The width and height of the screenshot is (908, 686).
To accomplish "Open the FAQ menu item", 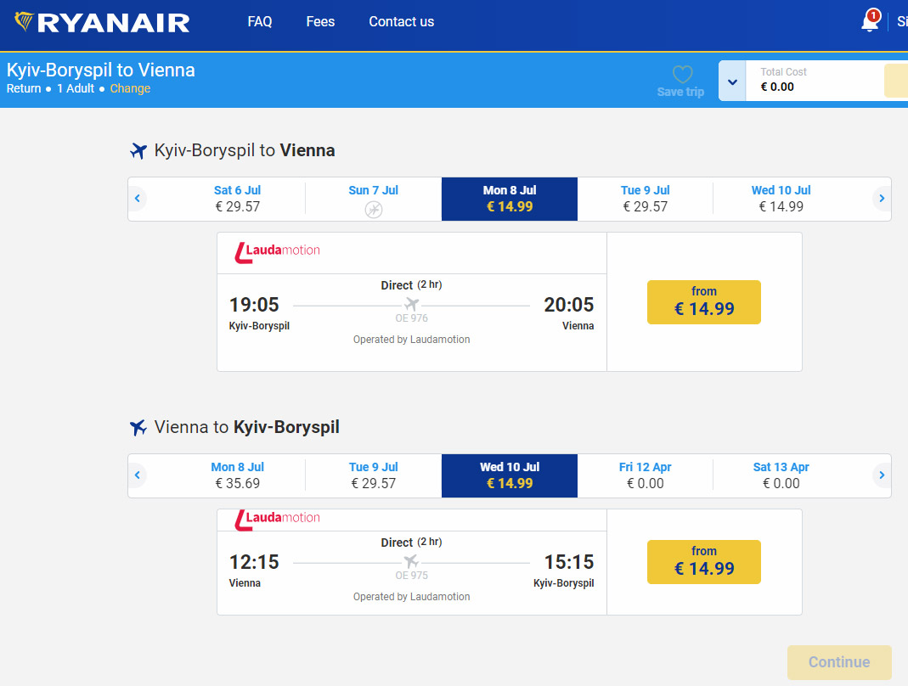I will (260, 22).
